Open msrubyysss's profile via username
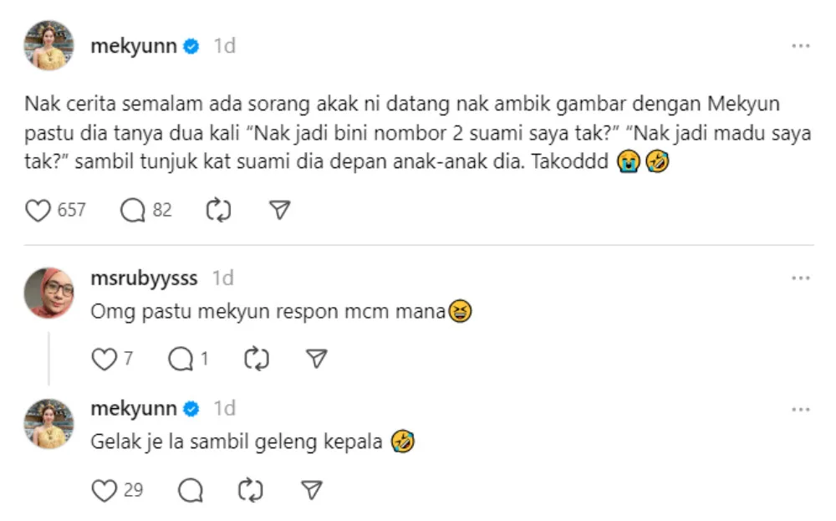This screenshot has height=521, width=836. click(x=144, y=278)
